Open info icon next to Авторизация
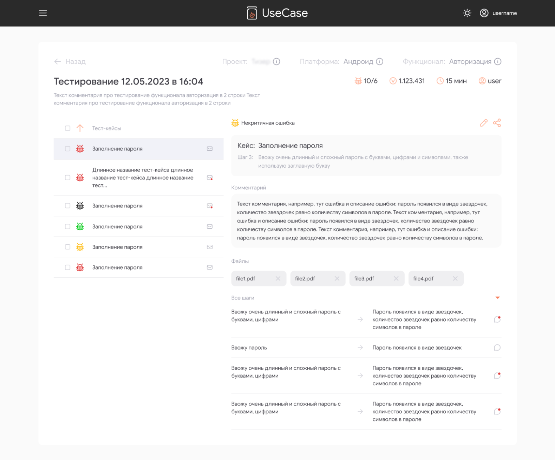Viewport: 555px width, 460px height. (x=498, y=61)
